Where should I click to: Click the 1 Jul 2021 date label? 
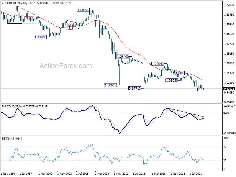tap(196, 173)
